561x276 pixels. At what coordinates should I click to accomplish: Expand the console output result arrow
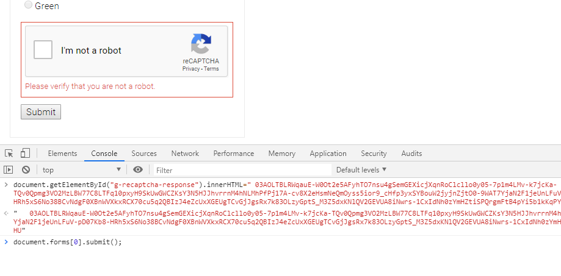click(6, 213)
